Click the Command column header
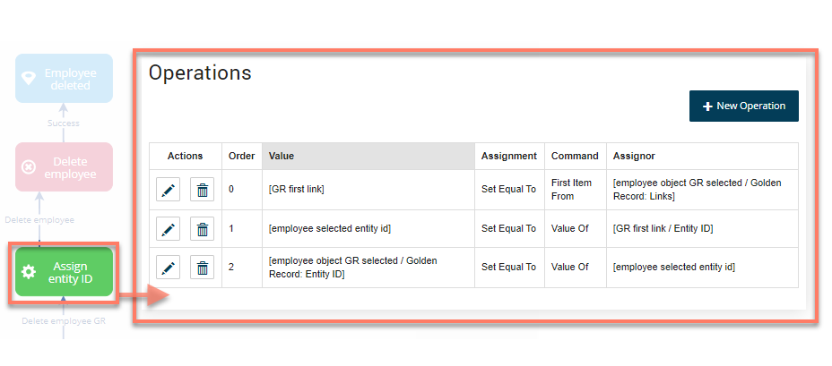Viewport: 832px width, 366px height. [x=575, y=156]
